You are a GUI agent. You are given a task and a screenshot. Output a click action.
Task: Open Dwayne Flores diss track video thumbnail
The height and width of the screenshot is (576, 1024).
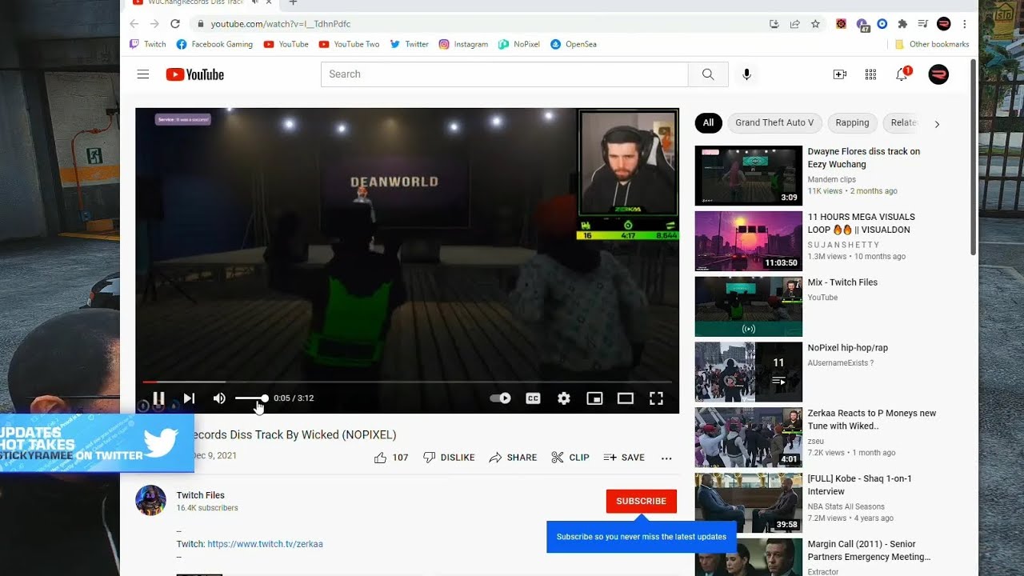click(749, 176)
